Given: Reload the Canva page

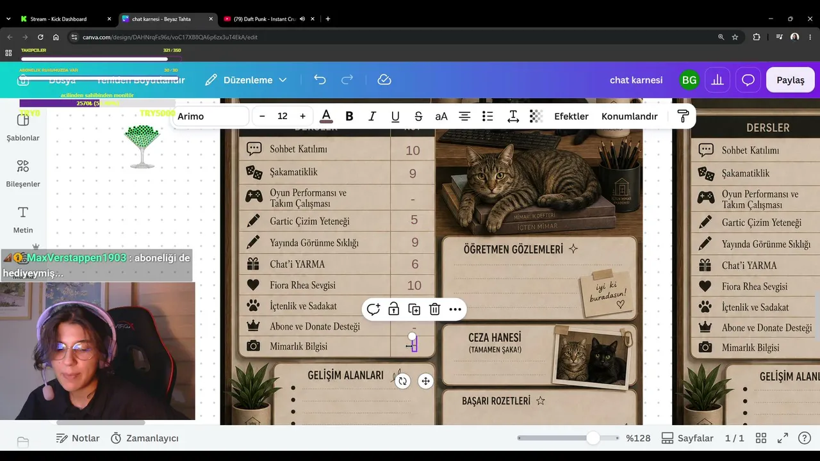Looking at the screenshot, I should [x=40, y=37].
